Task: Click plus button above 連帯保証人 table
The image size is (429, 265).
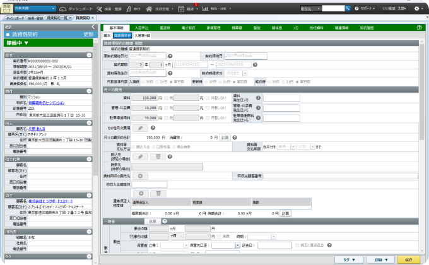Action: tap(141, 194)
